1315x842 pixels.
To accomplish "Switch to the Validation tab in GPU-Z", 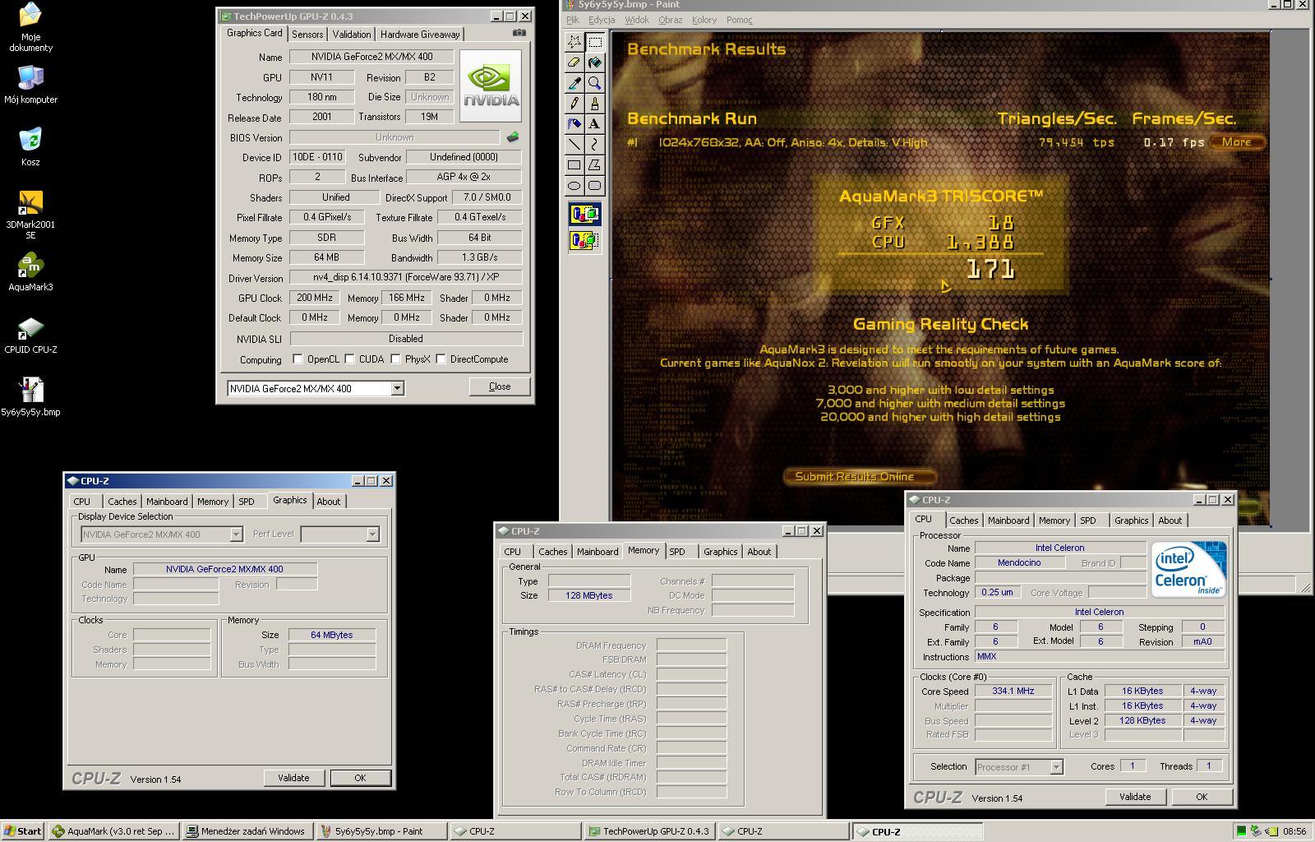I will tap(352, 35).
